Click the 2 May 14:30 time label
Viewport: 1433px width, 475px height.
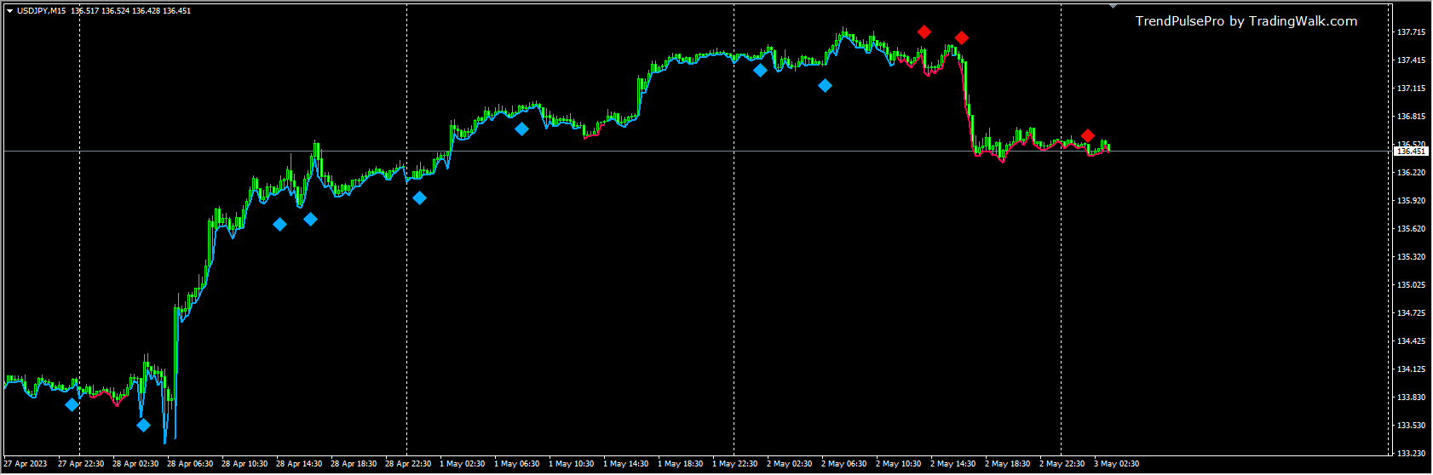click(x=953, y=464)
